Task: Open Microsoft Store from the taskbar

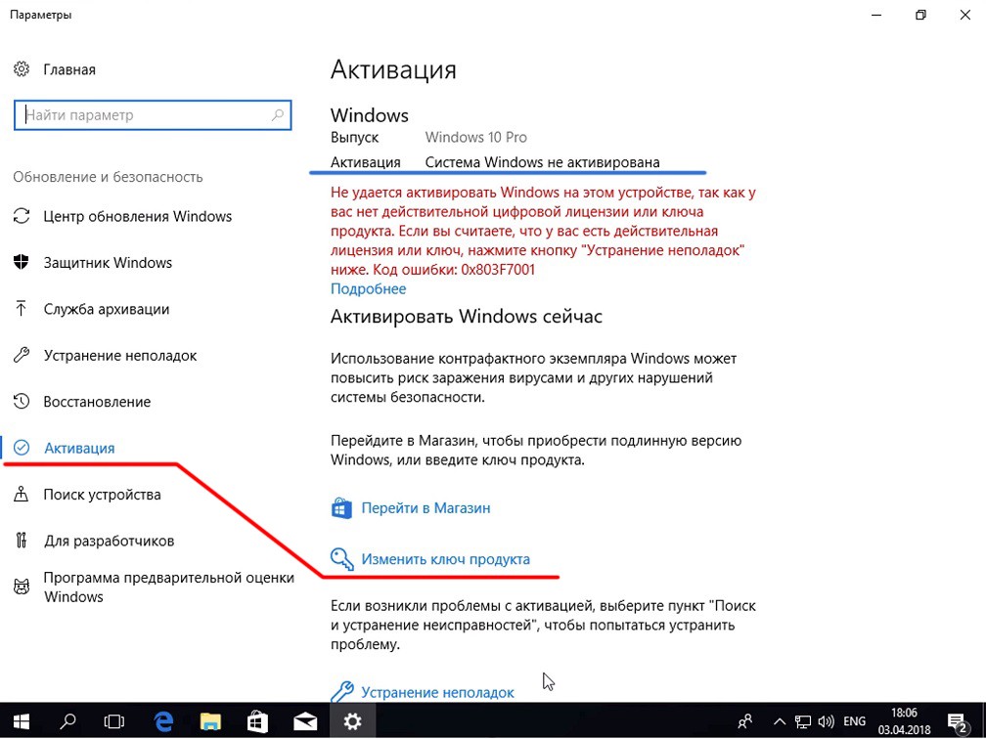Action: (x=258, y=720)
